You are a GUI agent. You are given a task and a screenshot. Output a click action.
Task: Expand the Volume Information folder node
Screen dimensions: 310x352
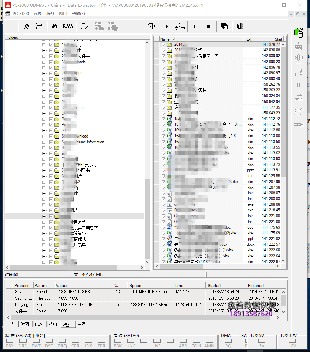(x=44, y=142)
